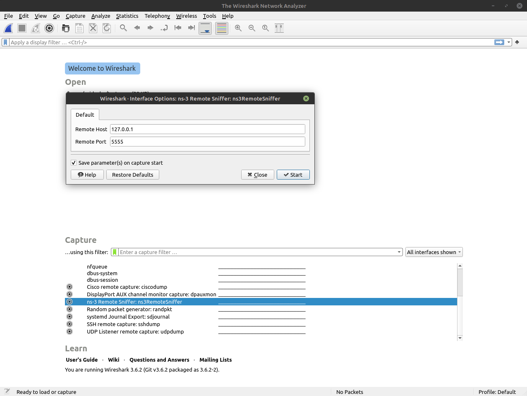Save this capture file icon
The height and width of the screenshot is (396, 527).
point(79,28)
